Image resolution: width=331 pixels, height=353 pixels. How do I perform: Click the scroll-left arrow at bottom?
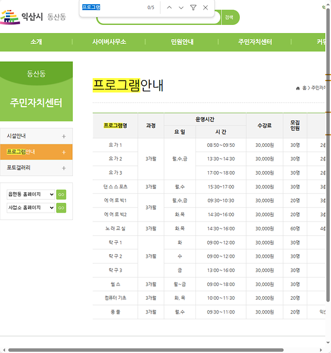pyautogui.click(x=4, y=350)
